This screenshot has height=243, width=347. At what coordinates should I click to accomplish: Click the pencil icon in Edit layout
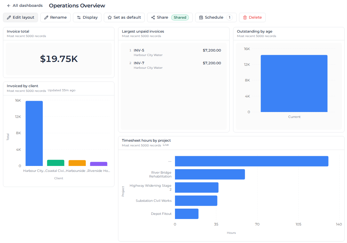coord(9,17)
